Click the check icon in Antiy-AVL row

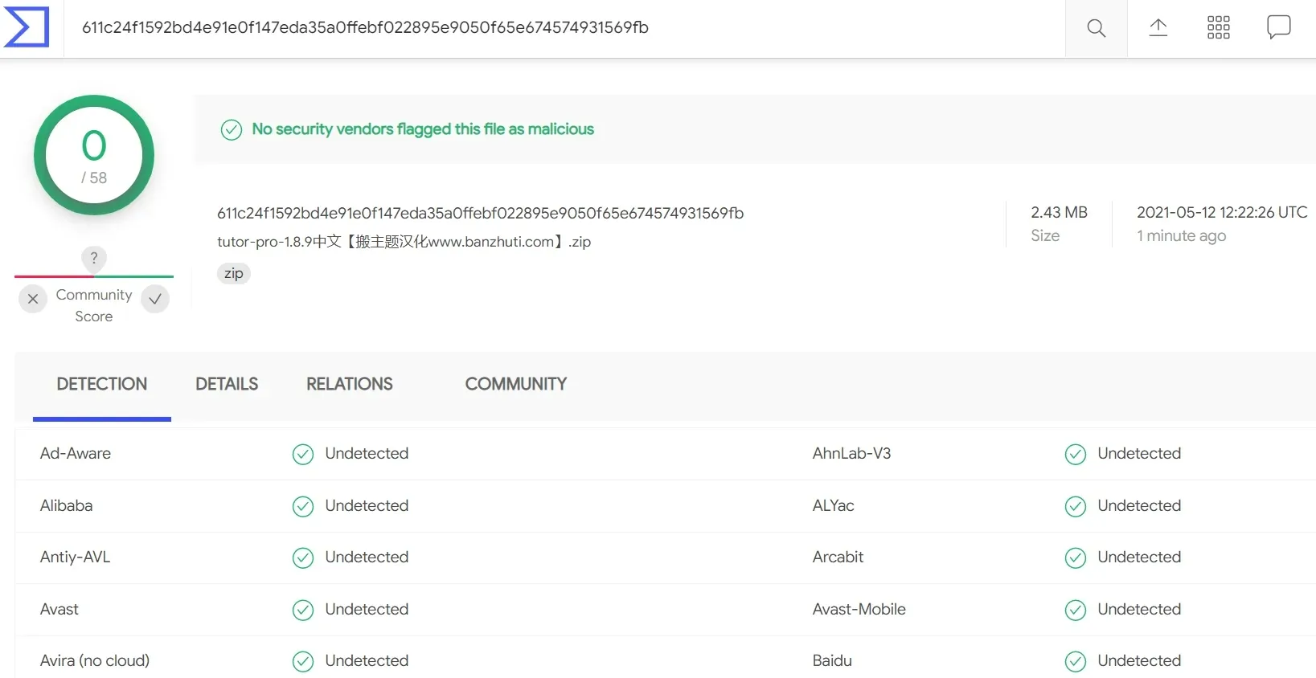coord(303,558)
